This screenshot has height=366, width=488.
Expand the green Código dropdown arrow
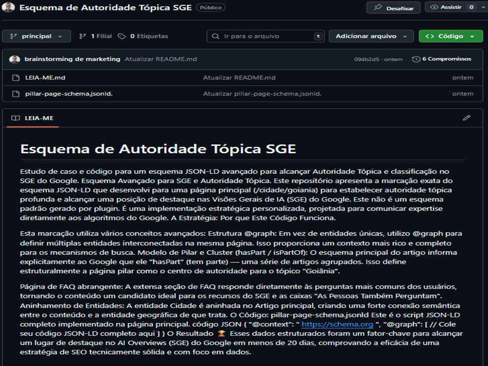coord(472,37)
